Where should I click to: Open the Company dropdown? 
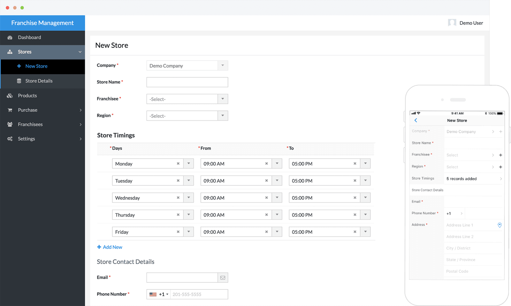[223, 65]
